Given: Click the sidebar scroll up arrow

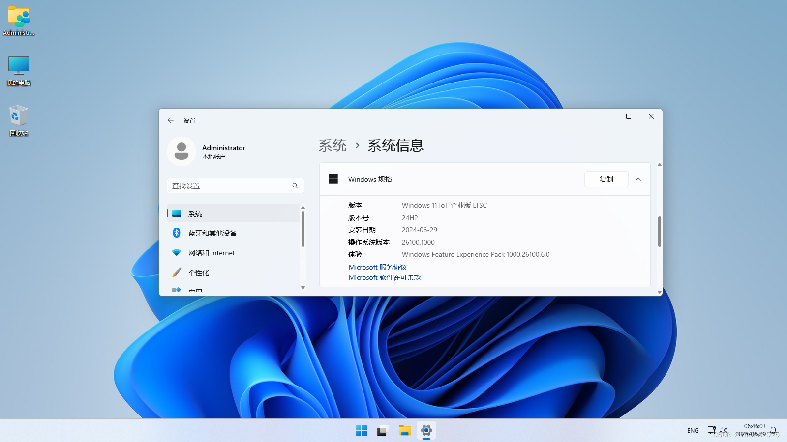Looking at the screenshot, I should pyautogui.click(x=303, y=208).
